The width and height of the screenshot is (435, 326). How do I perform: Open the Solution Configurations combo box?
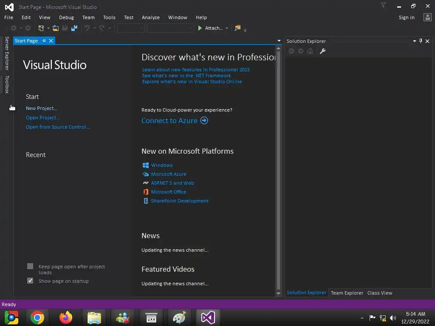pos(130,28)
